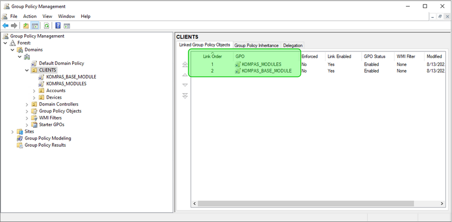The image size is (452, 222).
Task: Expand the Domain Controllers node
Action: (27, 105)
